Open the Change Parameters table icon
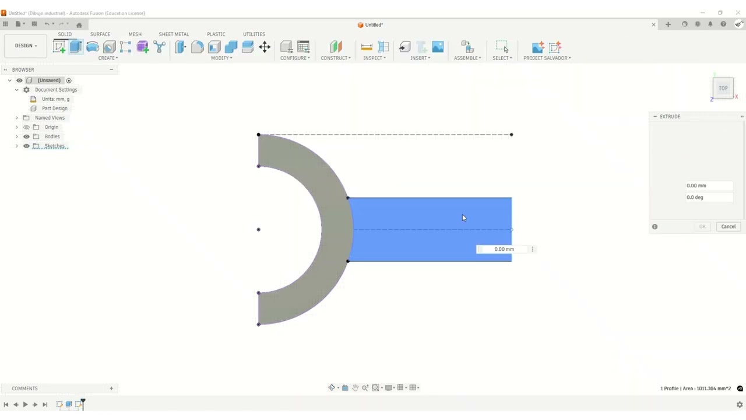The image size is (746, 420). pos(303,47)
